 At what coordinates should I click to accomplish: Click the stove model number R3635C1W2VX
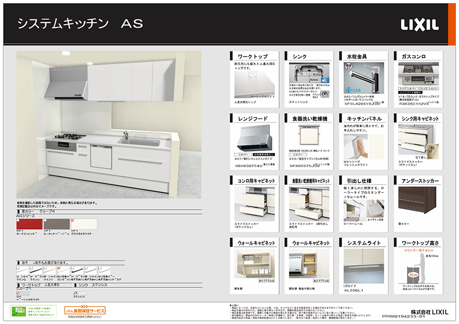(x=415, y=104)
